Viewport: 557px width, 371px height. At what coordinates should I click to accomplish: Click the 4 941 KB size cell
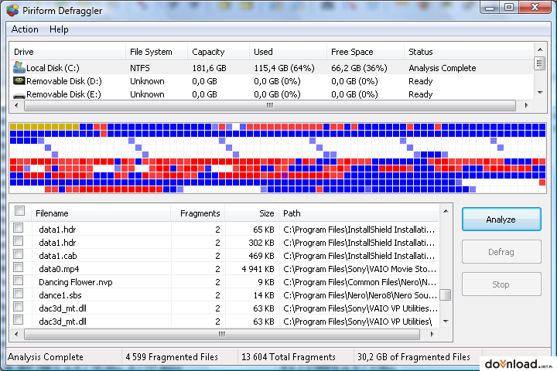click(x=258, y=269)
